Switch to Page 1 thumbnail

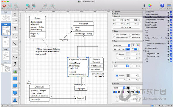pyautogui.click(x=6, y=18)
